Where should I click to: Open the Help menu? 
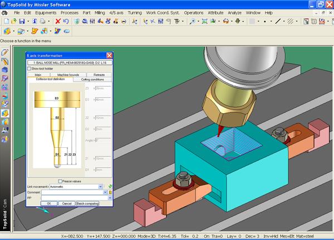tap(269, 13)
